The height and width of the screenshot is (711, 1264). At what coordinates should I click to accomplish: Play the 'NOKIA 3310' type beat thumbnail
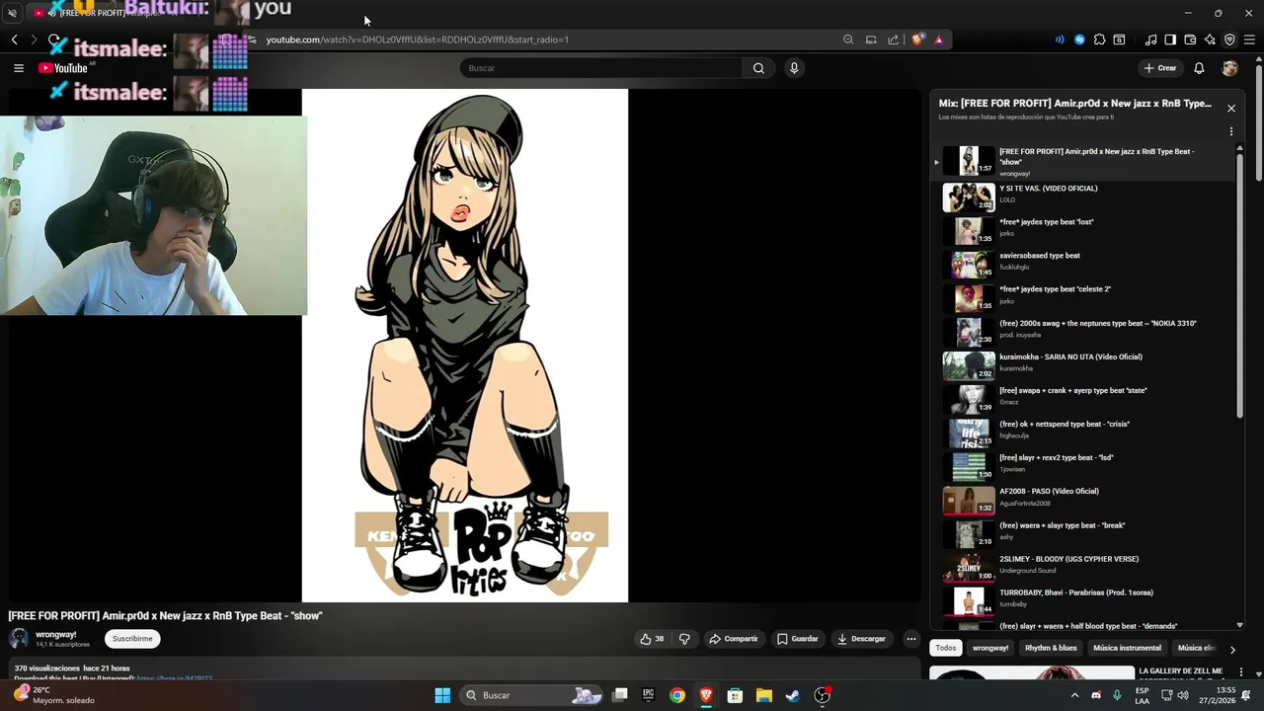pyautogui.click(x=969, y=332)
